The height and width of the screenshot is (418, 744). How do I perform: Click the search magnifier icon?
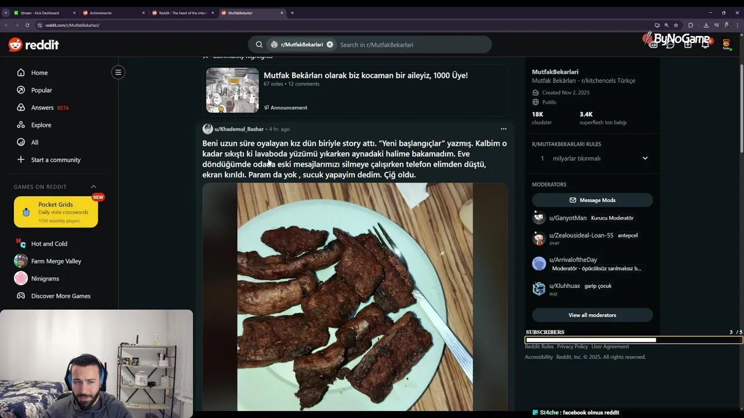pyautogui.click(x=259, y=45)
